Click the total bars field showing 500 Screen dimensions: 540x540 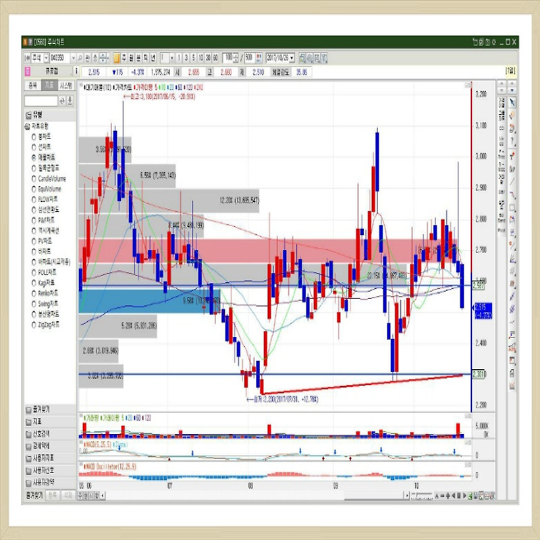[x=249, y=58]
